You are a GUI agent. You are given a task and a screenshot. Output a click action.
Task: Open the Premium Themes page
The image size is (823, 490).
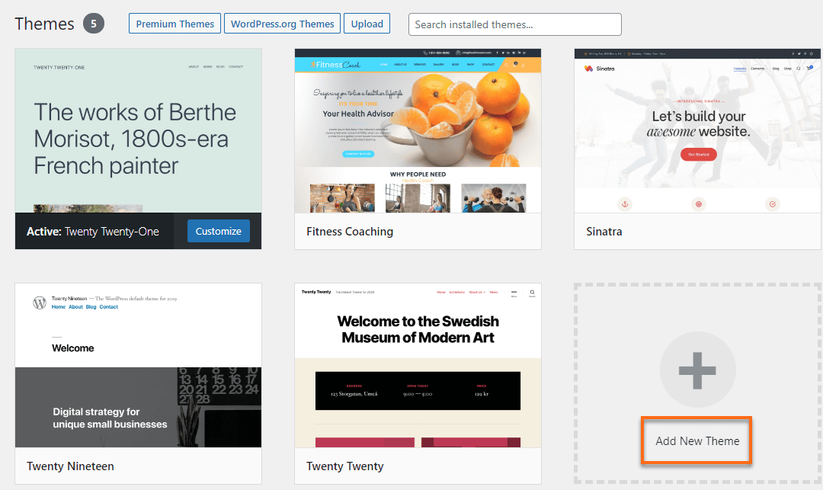tap(175, 24)
